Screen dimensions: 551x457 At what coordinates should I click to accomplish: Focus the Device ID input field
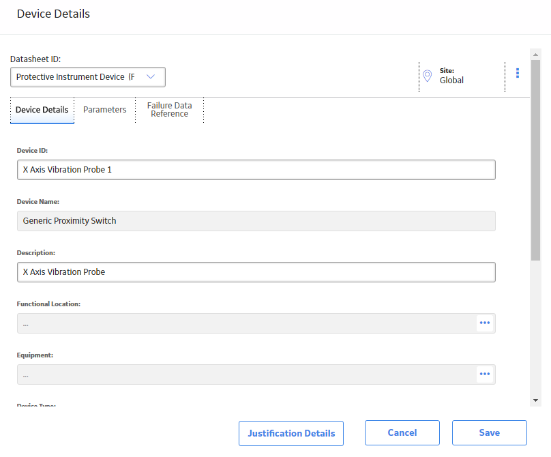(256, 170)
